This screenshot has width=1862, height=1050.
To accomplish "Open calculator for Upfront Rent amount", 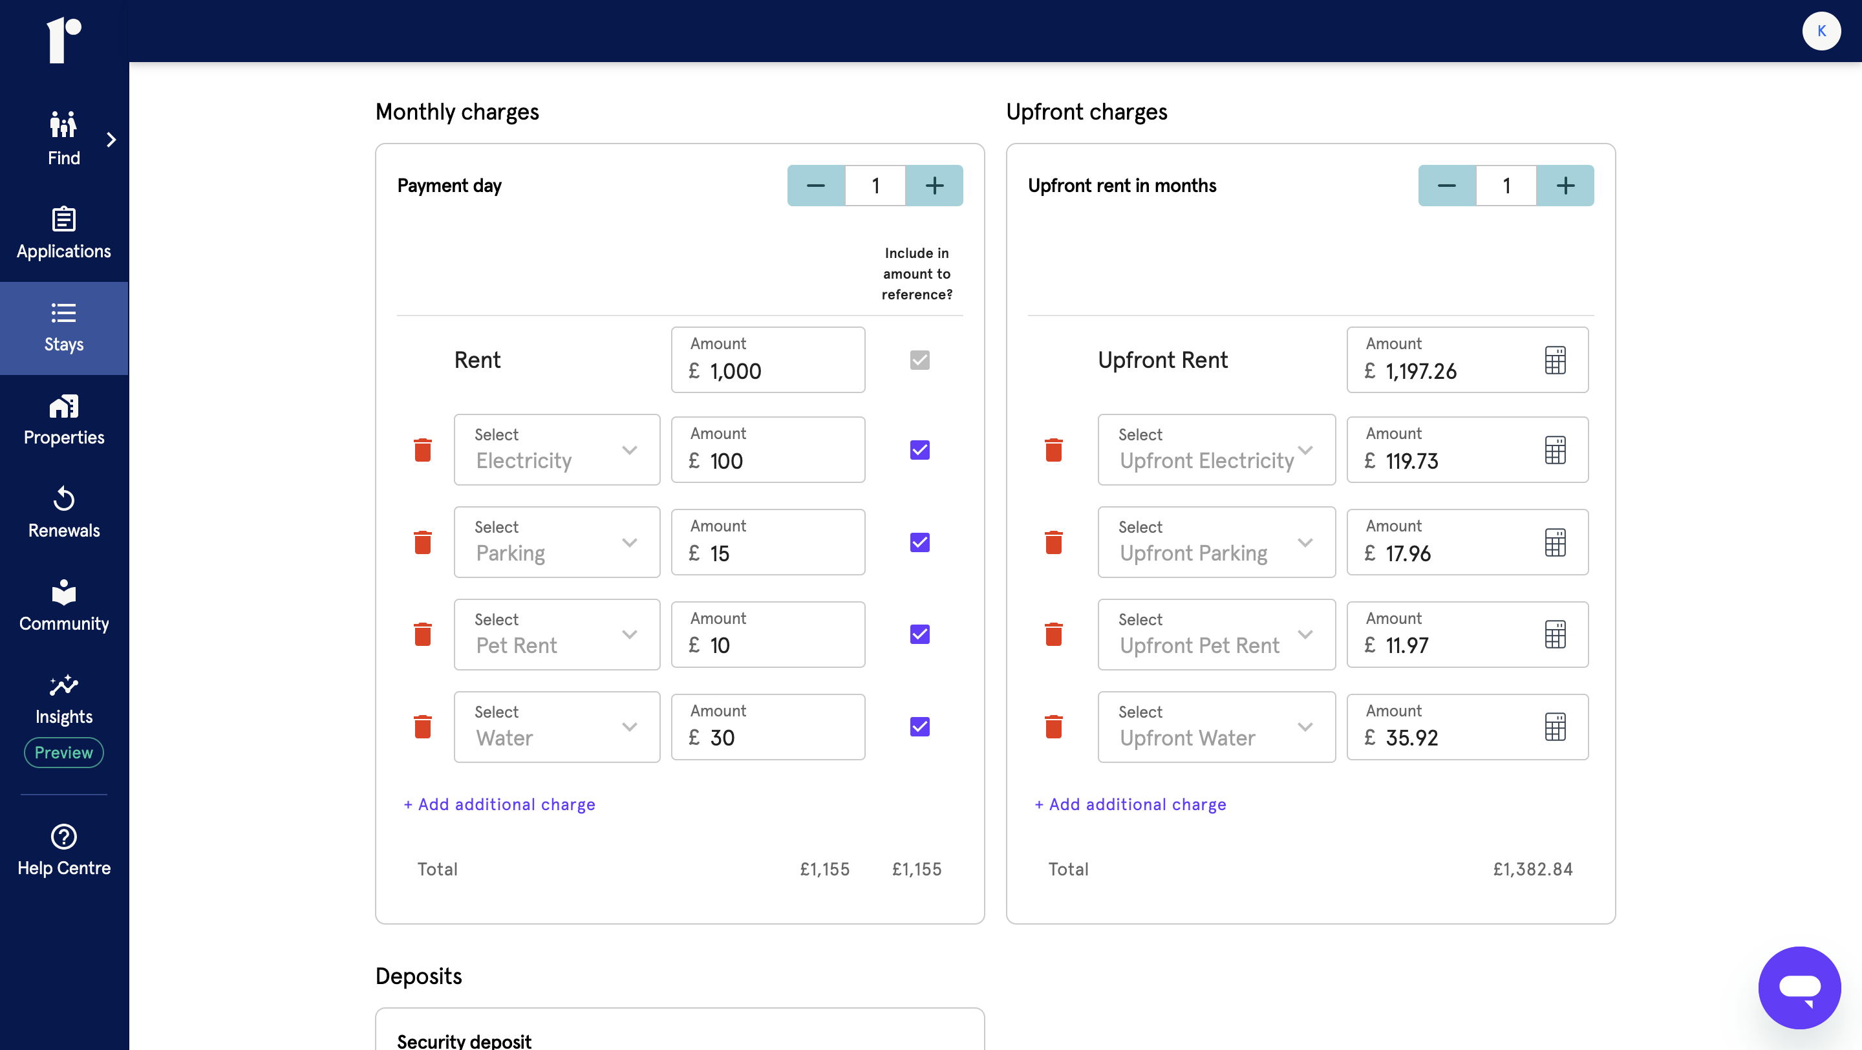I will click(1555, 360).
